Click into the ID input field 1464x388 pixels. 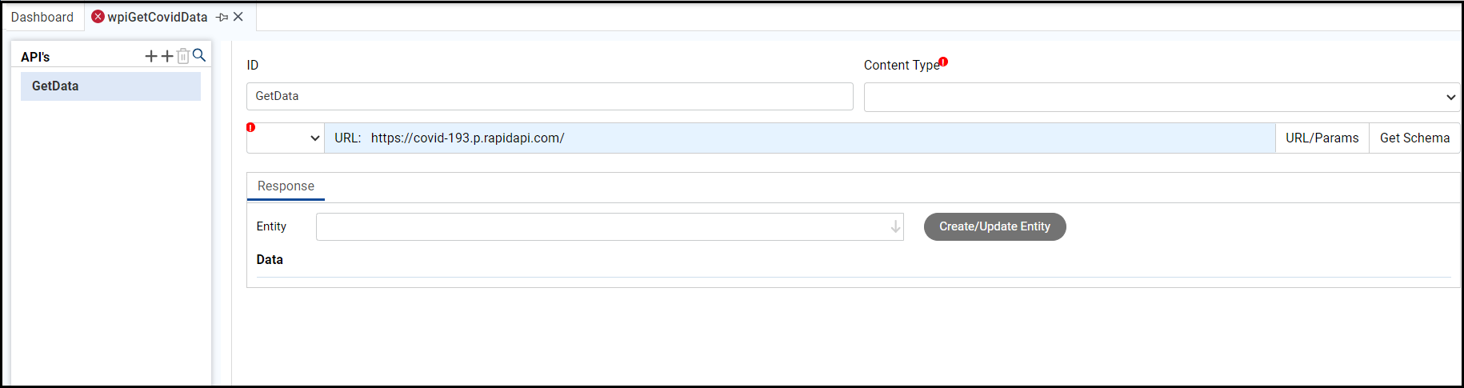click(550, 97)
